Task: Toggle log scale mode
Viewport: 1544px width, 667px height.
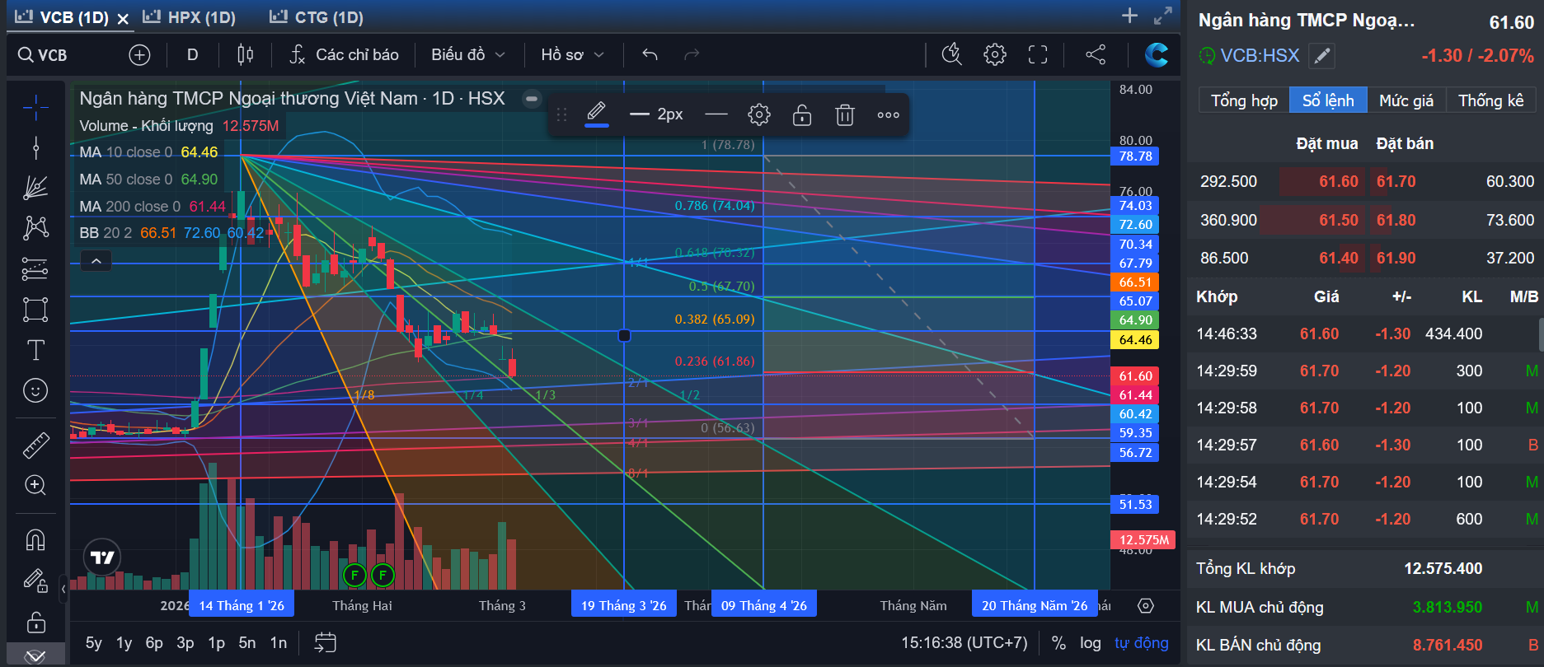Action: (x=1091, y=642)
